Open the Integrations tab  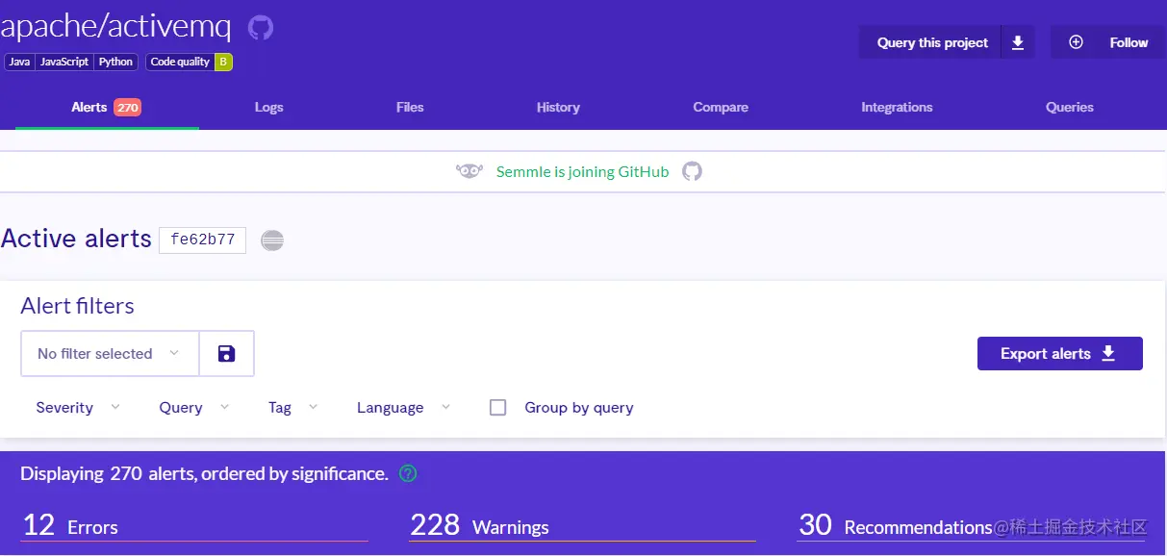click(897, 107)
